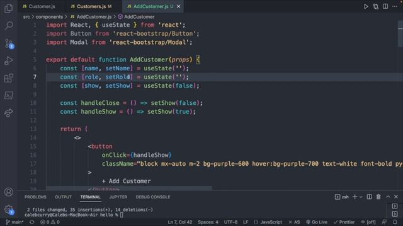Split the editor to the right
The height and width of the screenshot is (226, 403).
click(x=385, y=6)
